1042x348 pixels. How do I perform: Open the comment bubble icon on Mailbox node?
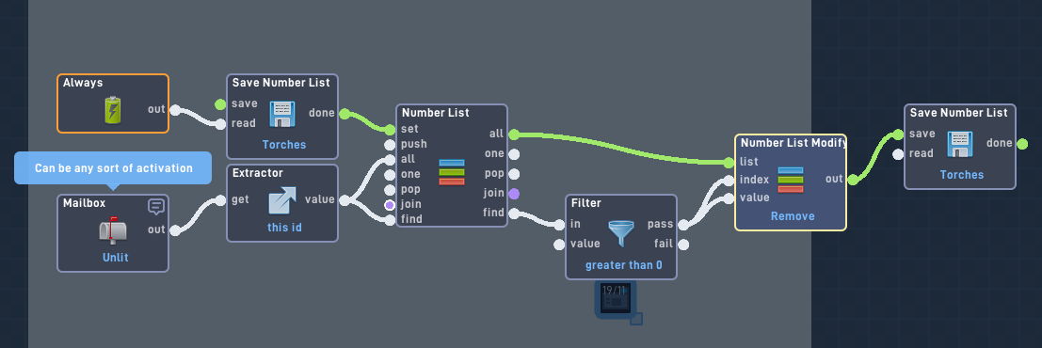(156, 207)
